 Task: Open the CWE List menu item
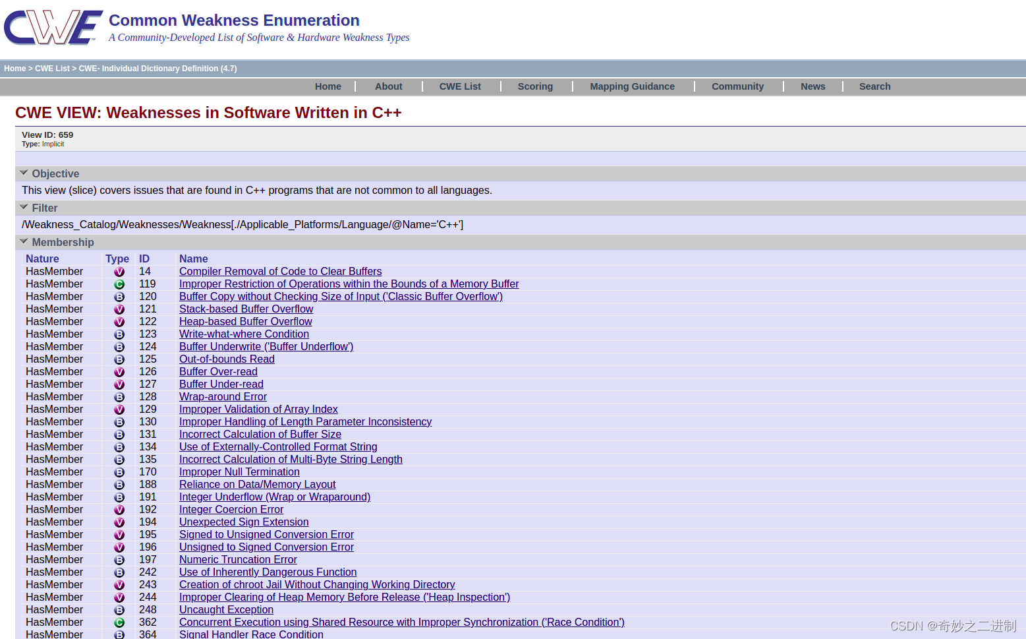pos(460,86)
